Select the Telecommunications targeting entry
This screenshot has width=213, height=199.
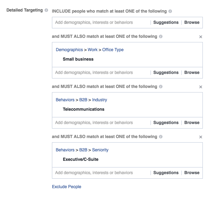coord(84,109)
